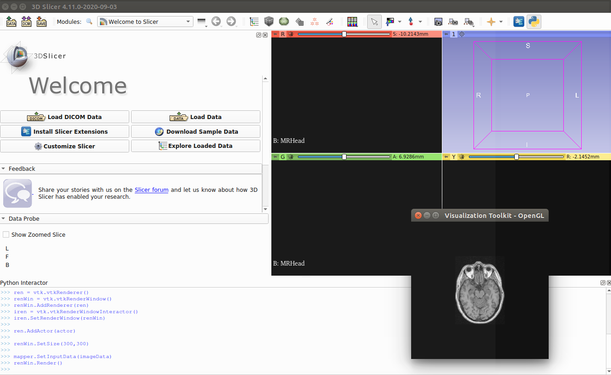This screenshot has height=375, width=611.
Task: Click the Red slice offset slider
Action: [344, 34]
